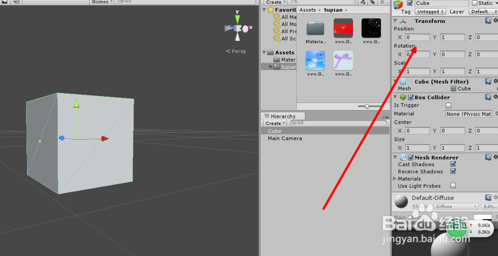Click the Edit... shader button

490,206
